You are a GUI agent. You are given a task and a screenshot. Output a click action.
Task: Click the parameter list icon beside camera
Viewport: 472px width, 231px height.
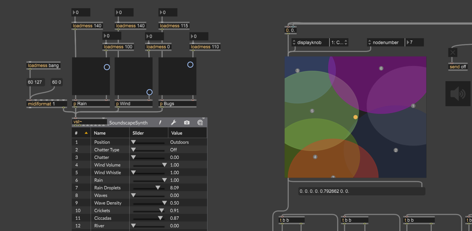pyautogui.click(x=200, y=123)
